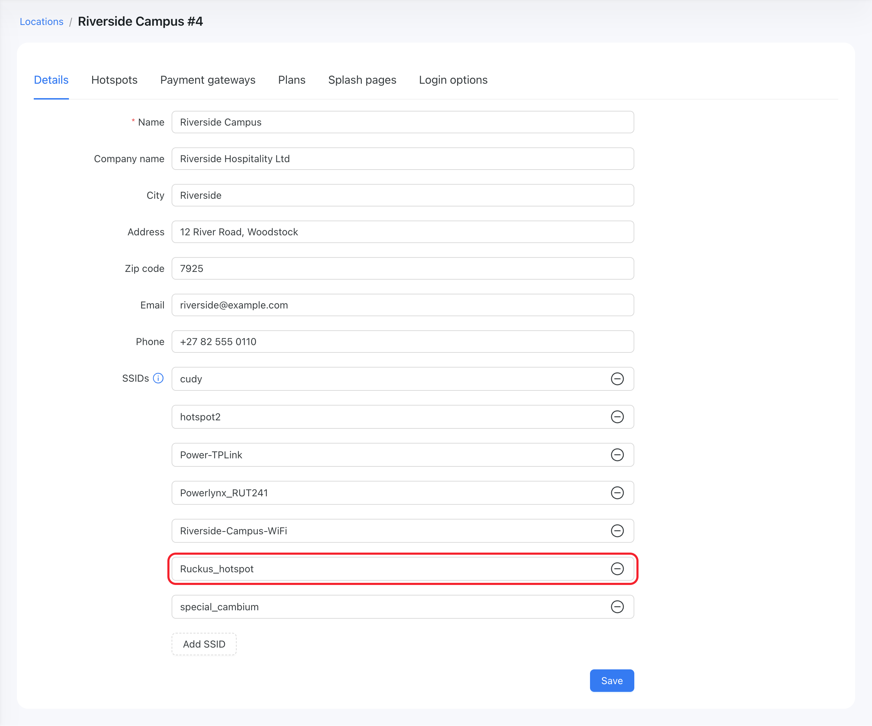The height and width of the screenshot is (726, 872).
Task: Go to the Plans tab
Action: [x=291, y=80]
